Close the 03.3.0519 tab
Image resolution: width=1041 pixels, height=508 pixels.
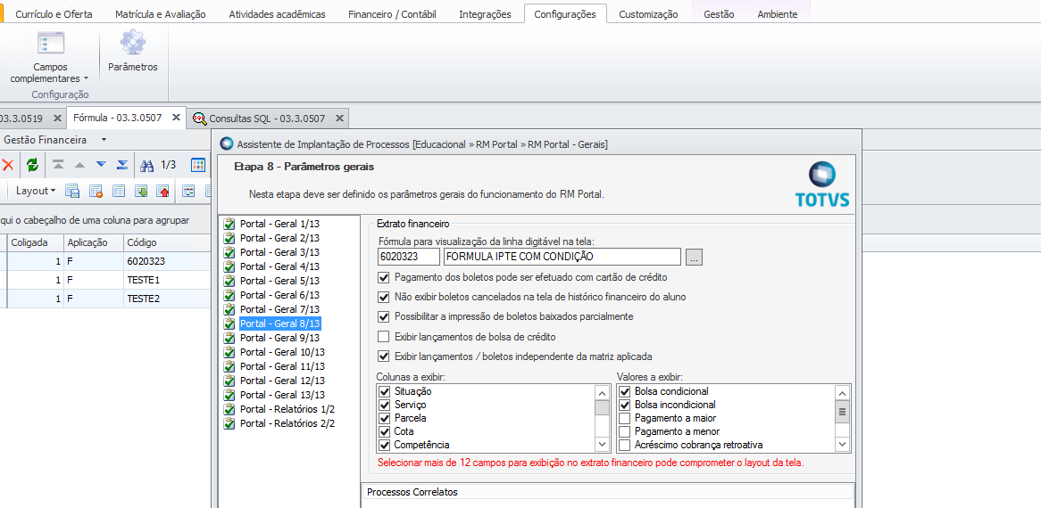coord(57,118)
